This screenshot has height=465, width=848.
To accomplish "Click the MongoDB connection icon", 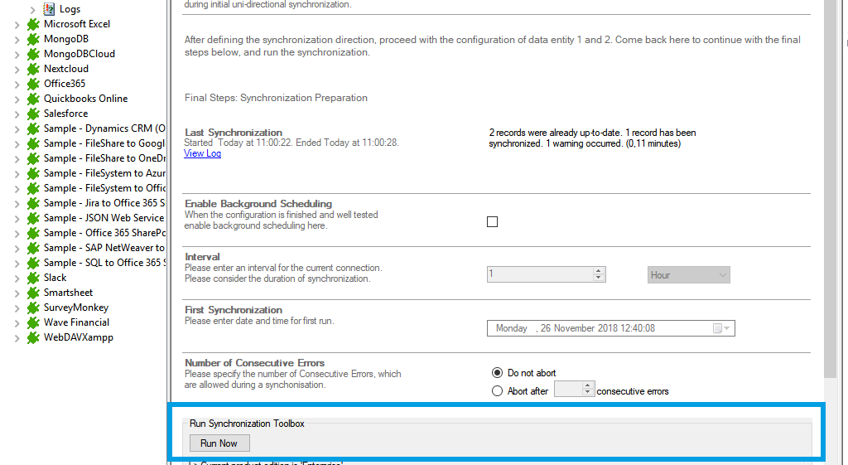I will 33,39.
